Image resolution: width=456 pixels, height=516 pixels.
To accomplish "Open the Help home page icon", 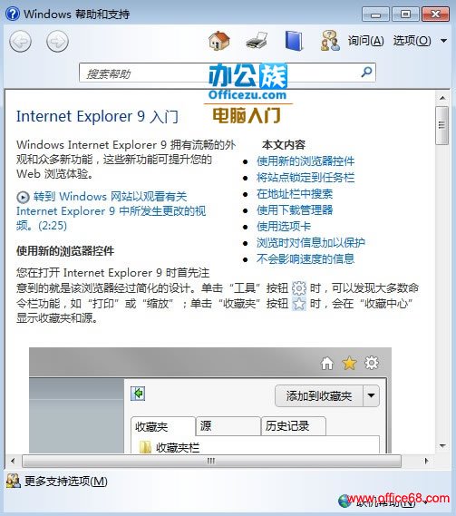I will click(219, 41).
